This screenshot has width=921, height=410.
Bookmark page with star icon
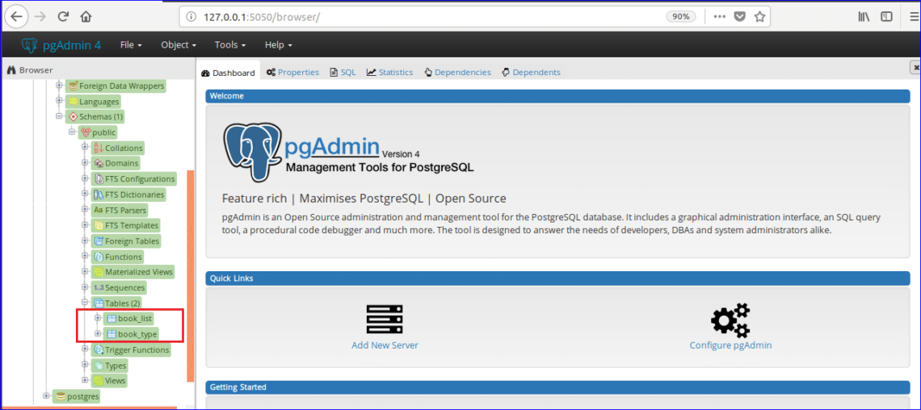[759, 16]
